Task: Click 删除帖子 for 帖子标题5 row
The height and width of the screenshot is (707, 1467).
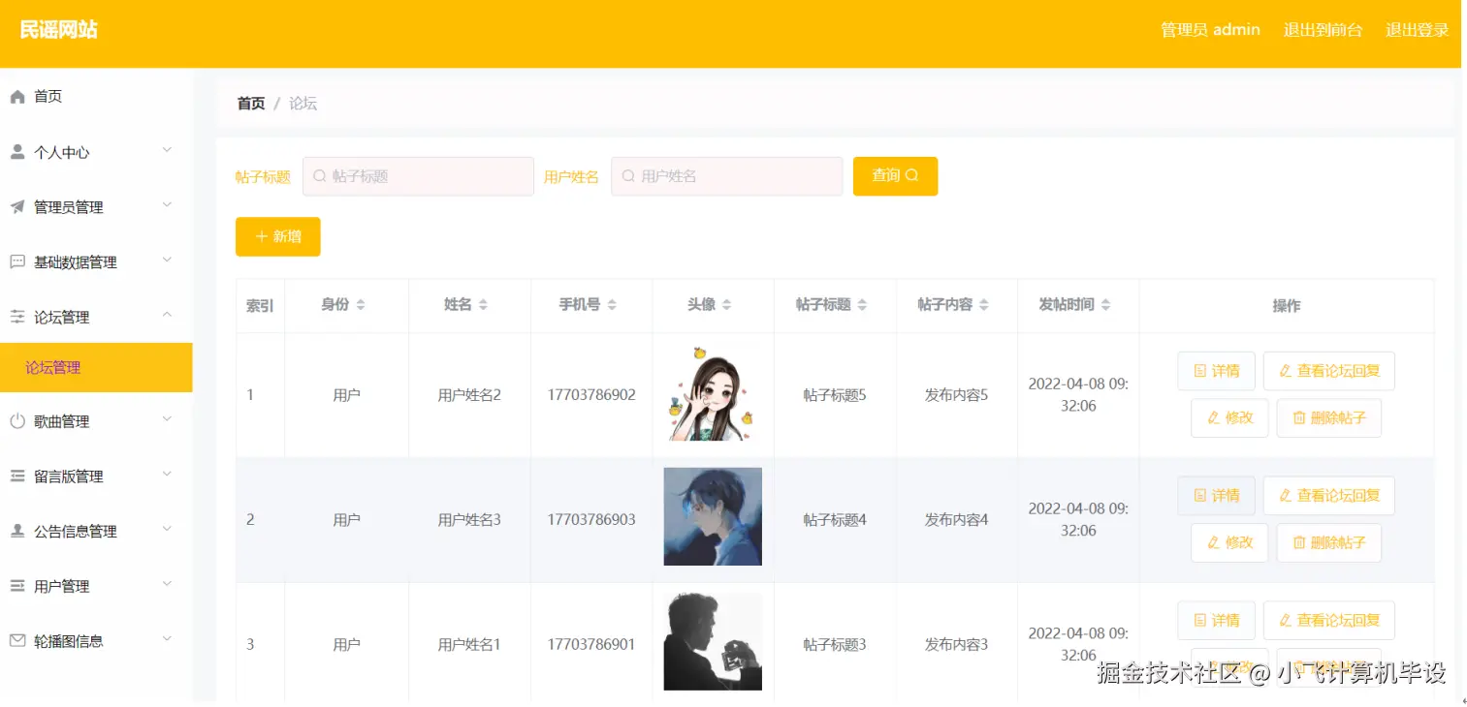Action: pyautogui.click(x=1328, y=418)
